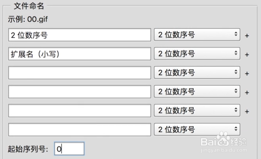The image size is (261, 159).
Task: Open the last row's 2 位数序号 dropdown
Action: pos(197,129)
